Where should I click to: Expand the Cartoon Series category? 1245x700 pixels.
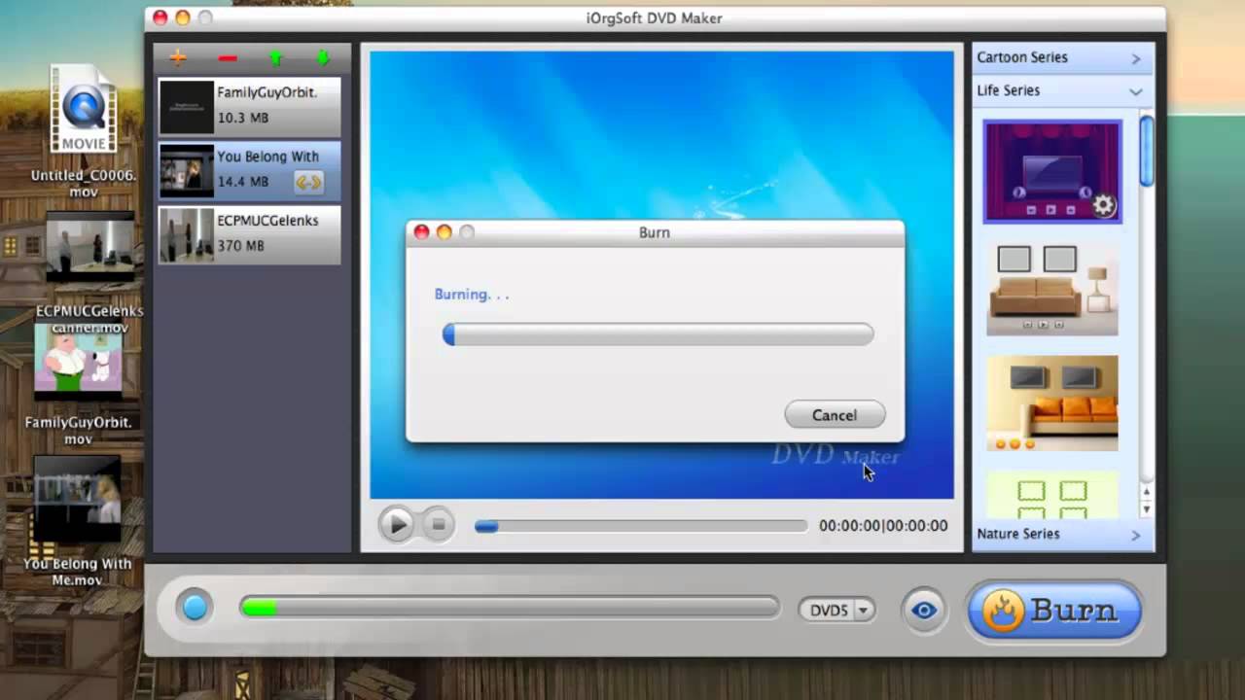coord(1062,57)
